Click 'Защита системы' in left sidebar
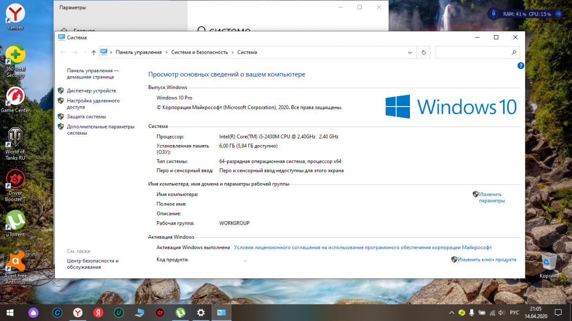Viewport: 572px width, 321px height. click(86, 117)
